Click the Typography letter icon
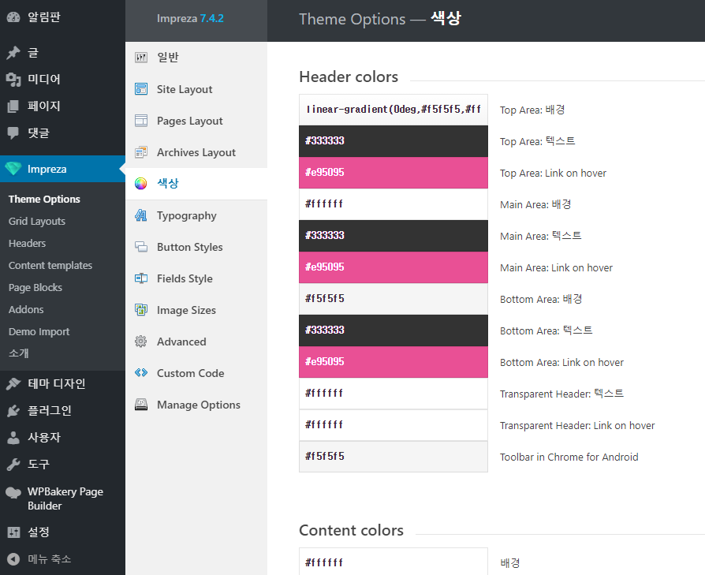 coord(141,215)
